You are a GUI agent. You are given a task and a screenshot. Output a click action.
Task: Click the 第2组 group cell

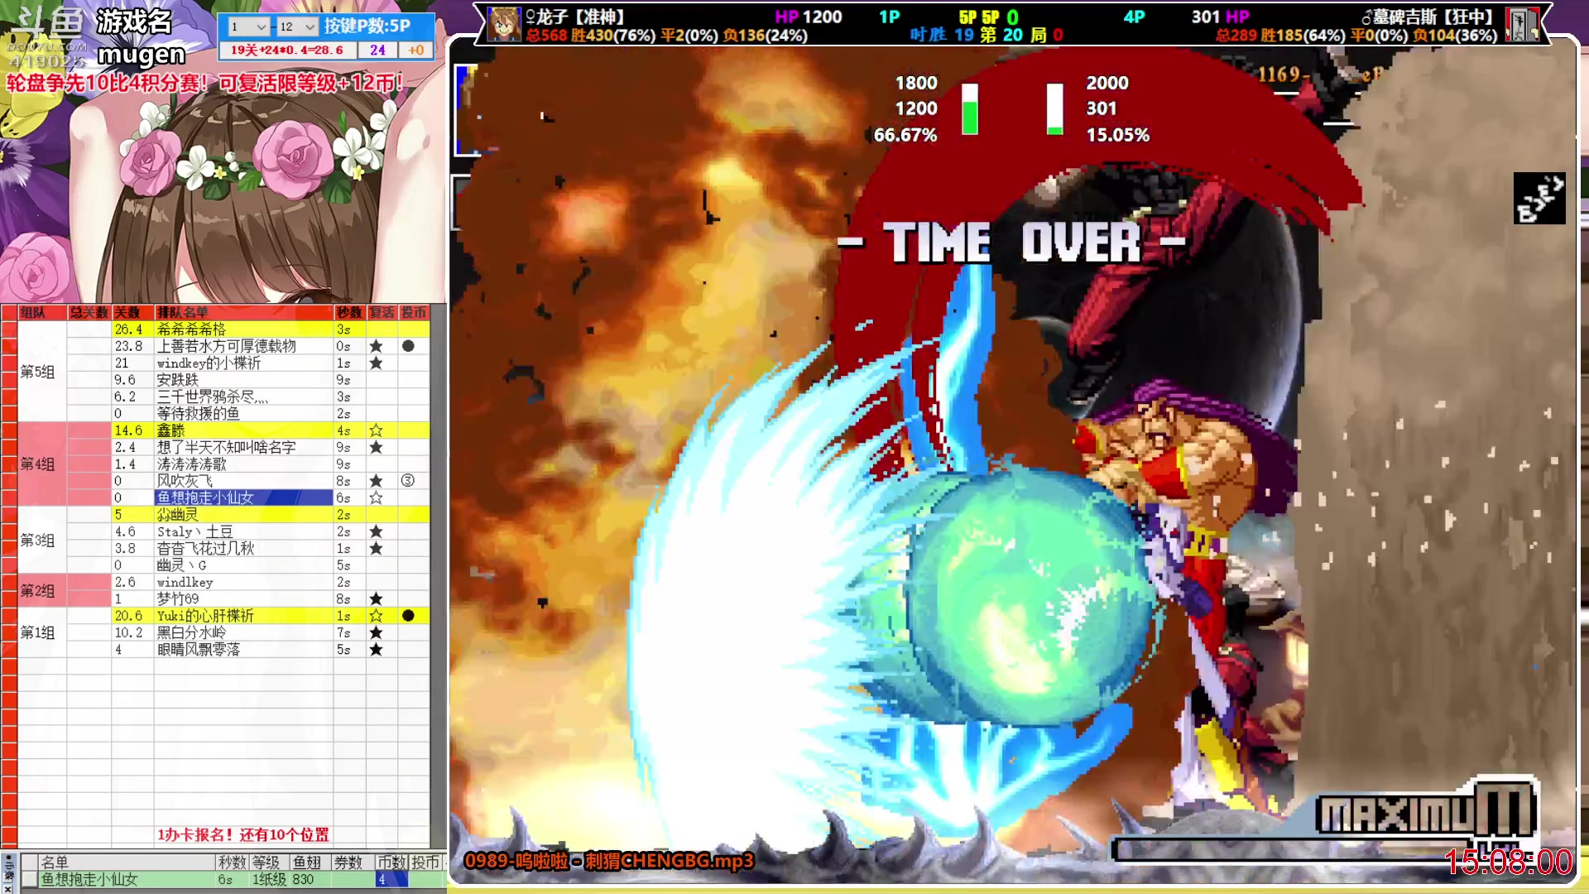[42, 591]
